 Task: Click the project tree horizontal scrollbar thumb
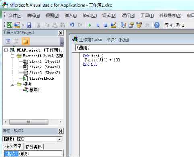[x=29, y=122]
